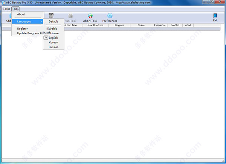Switch language to Arabic

(53, 29)
